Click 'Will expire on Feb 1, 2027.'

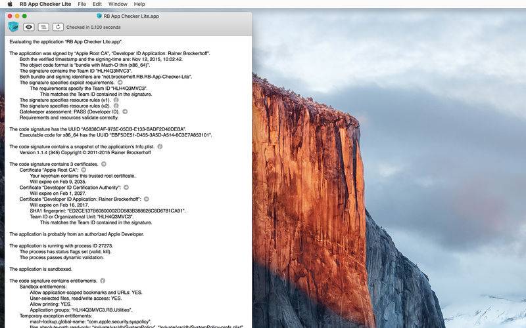pos(58,193)
